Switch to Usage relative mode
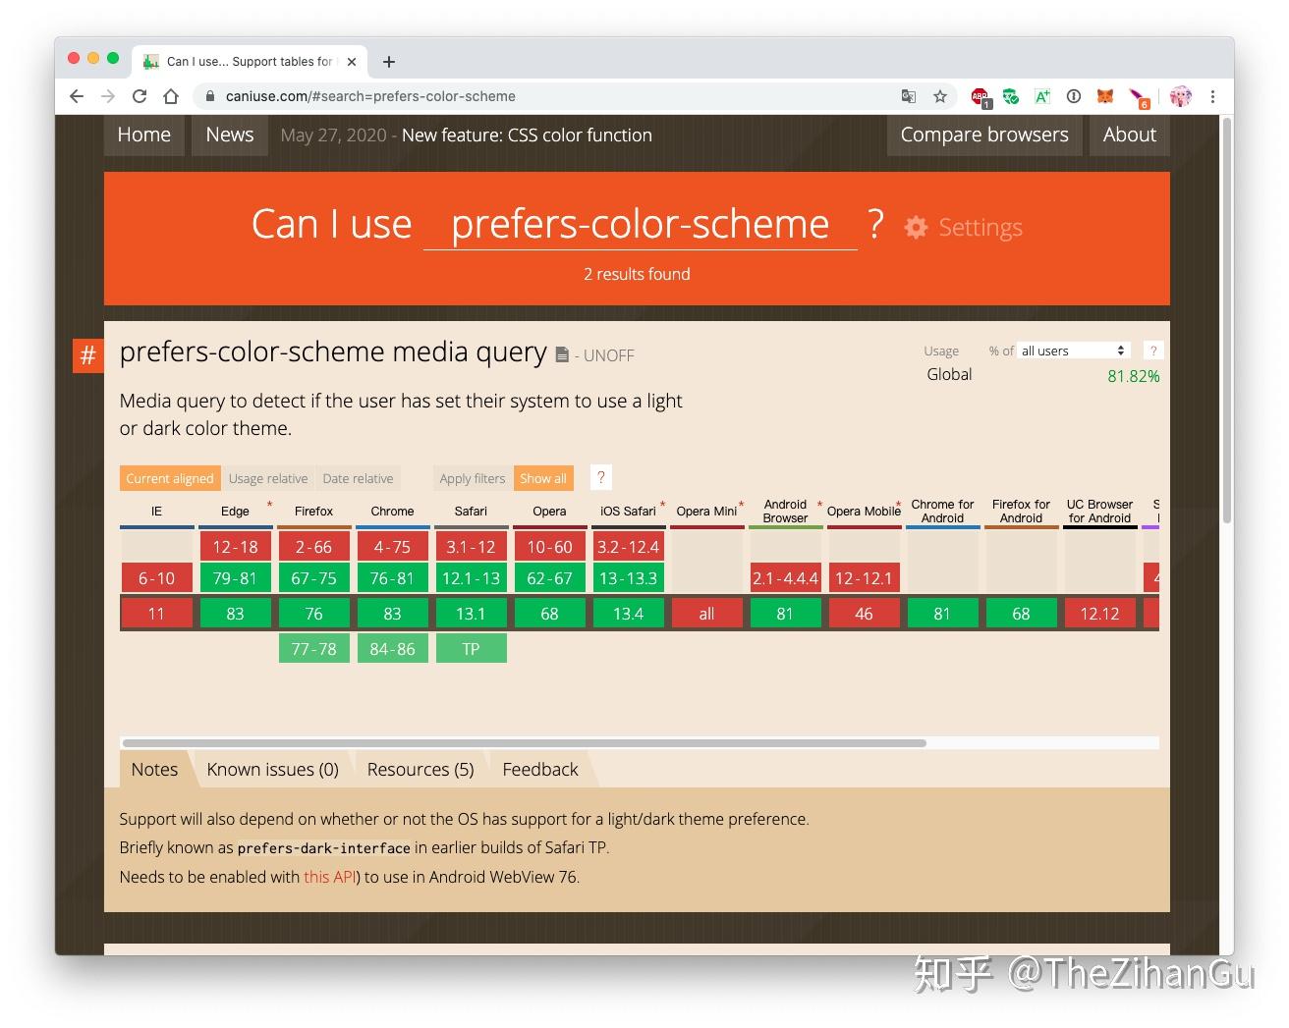The image size is (1289, 1028). pyautogui.click(x=268, y=478)
